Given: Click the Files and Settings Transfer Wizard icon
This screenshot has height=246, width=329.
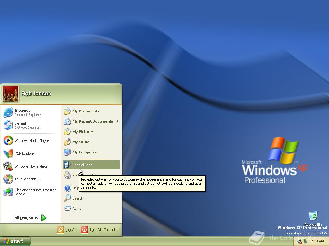Looking at the screenshot, I should point(8,192).
